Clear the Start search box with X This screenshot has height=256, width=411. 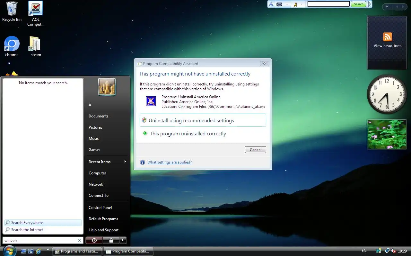(x=80, y=240)
